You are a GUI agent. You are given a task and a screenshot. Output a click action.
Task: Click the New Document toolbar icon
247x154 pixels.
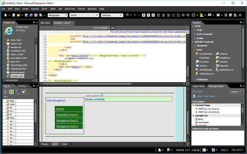tap(6, 15)
